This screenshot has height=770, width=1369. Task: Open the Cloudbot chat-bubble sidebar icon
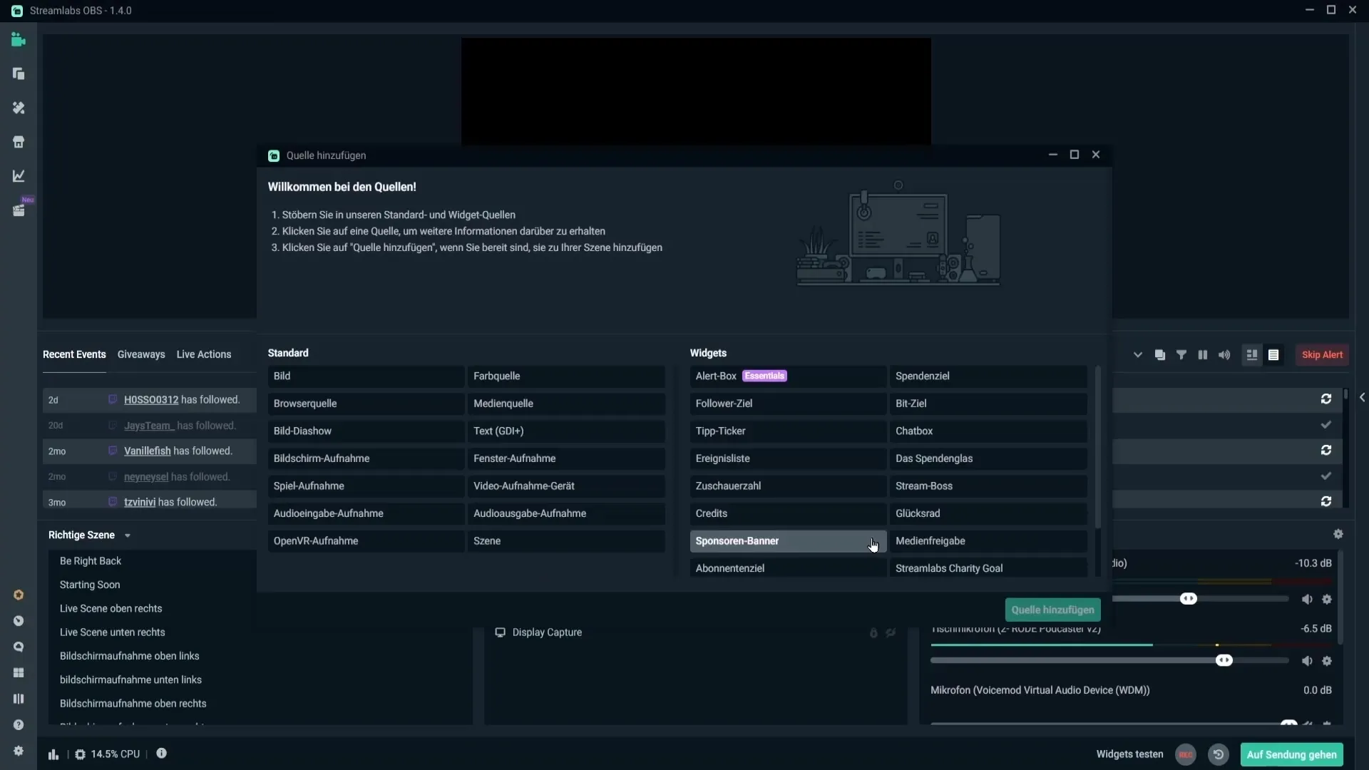pyautogui.click(x=19, y=647)
